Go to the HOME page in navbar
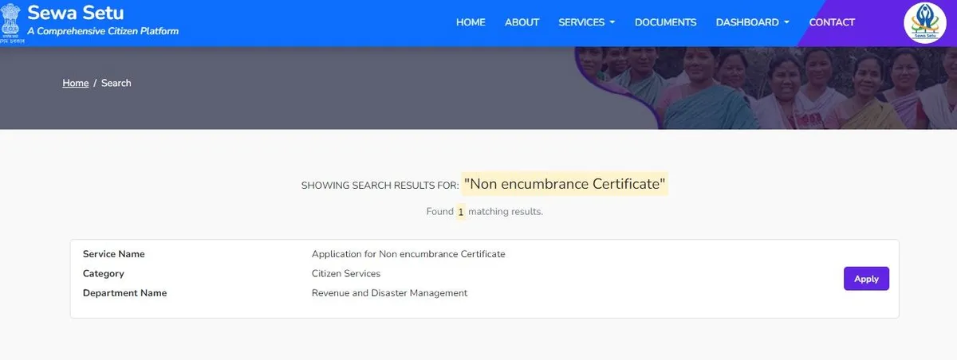 click(471, 22)
